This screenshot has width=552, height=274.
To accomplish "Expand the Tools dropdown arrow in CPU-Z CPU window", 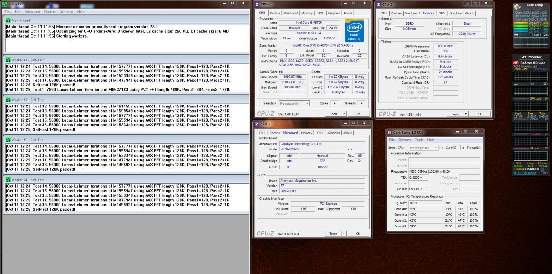I will click(x=344, y=114).
